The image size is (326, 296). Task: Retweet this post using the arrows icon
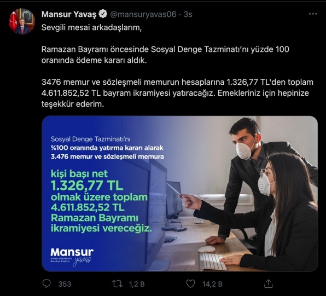[x=117, y=284]
